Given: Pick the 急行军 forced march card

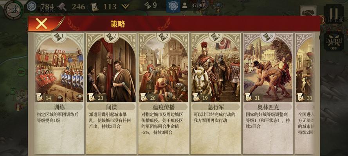Looking at the screenshot, I should coord(216,94).
